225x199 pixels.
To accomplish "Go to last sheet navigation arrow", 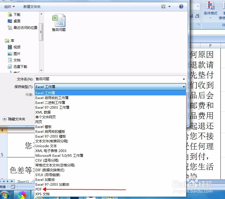I will tap(12, 181).
